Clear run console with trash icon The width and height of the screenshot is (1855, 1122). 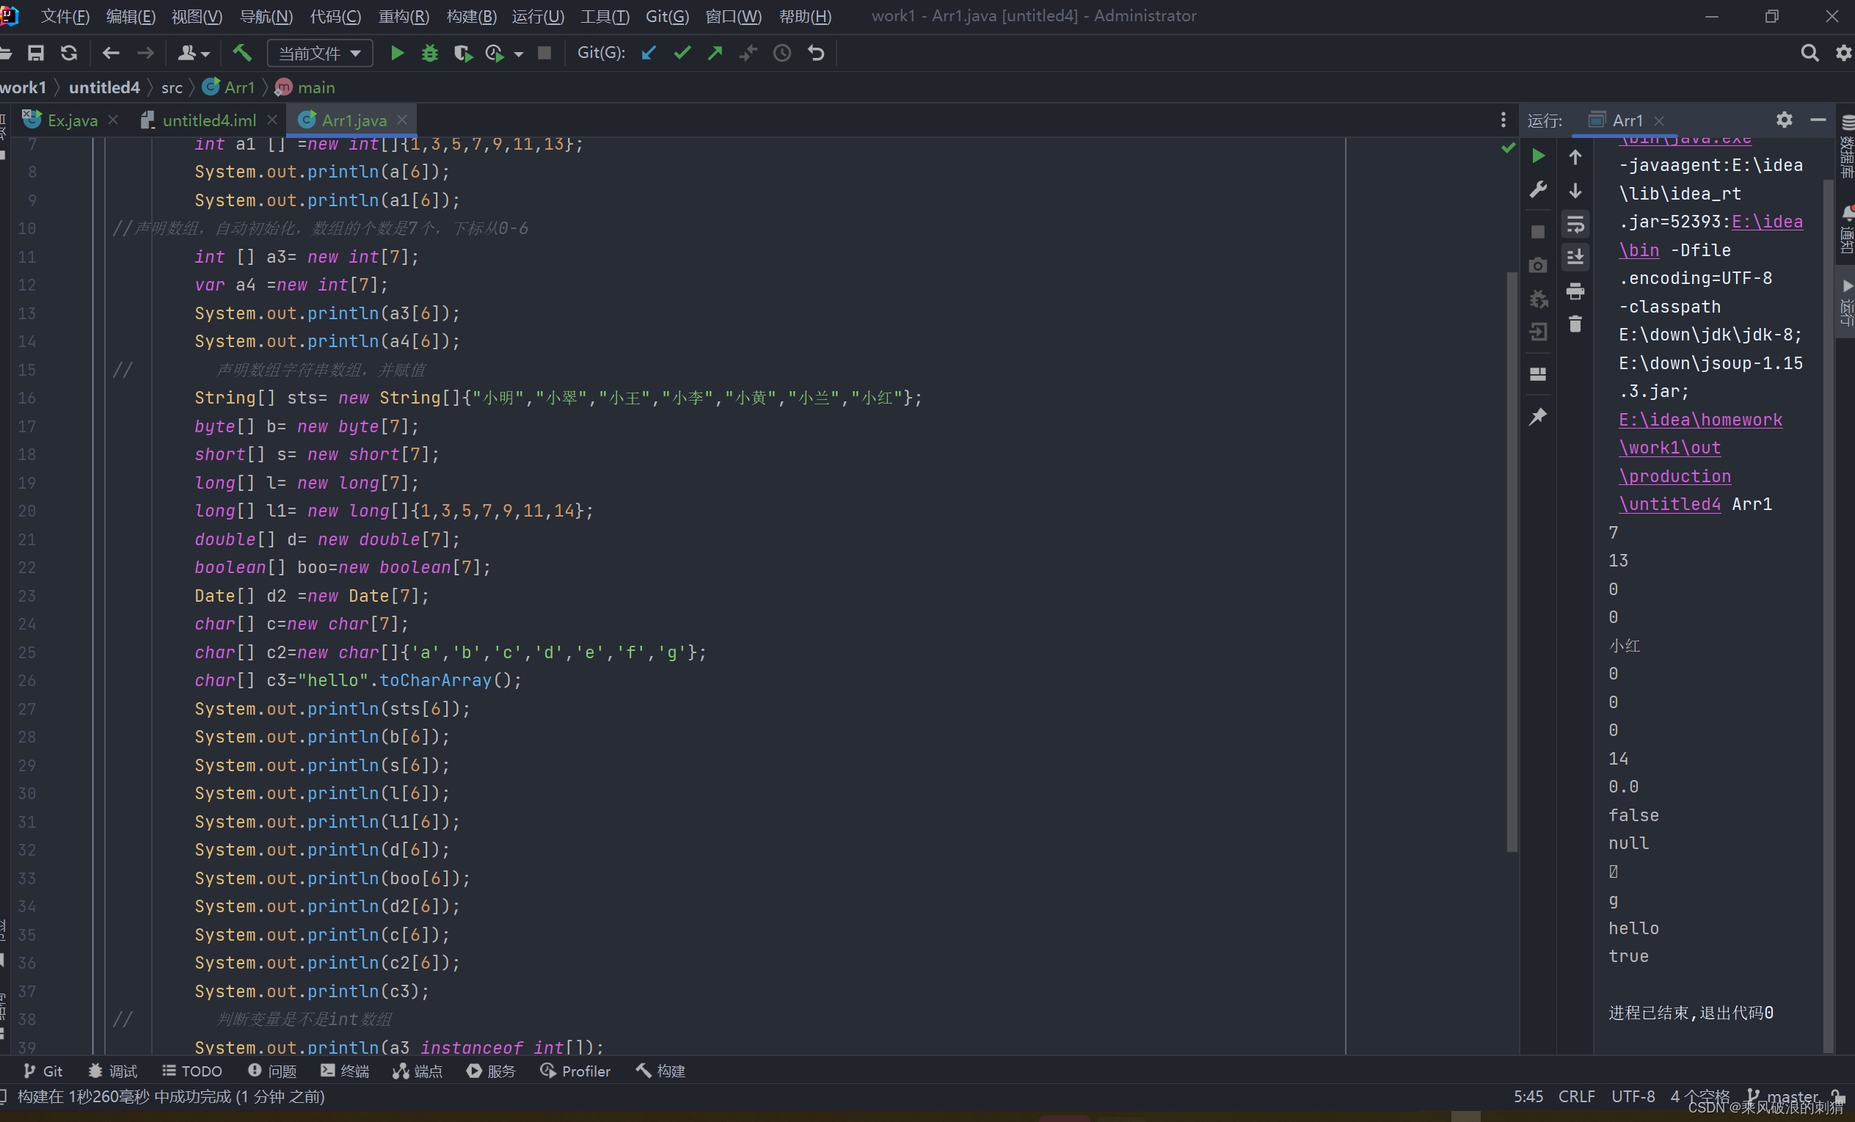point(1575,324)
